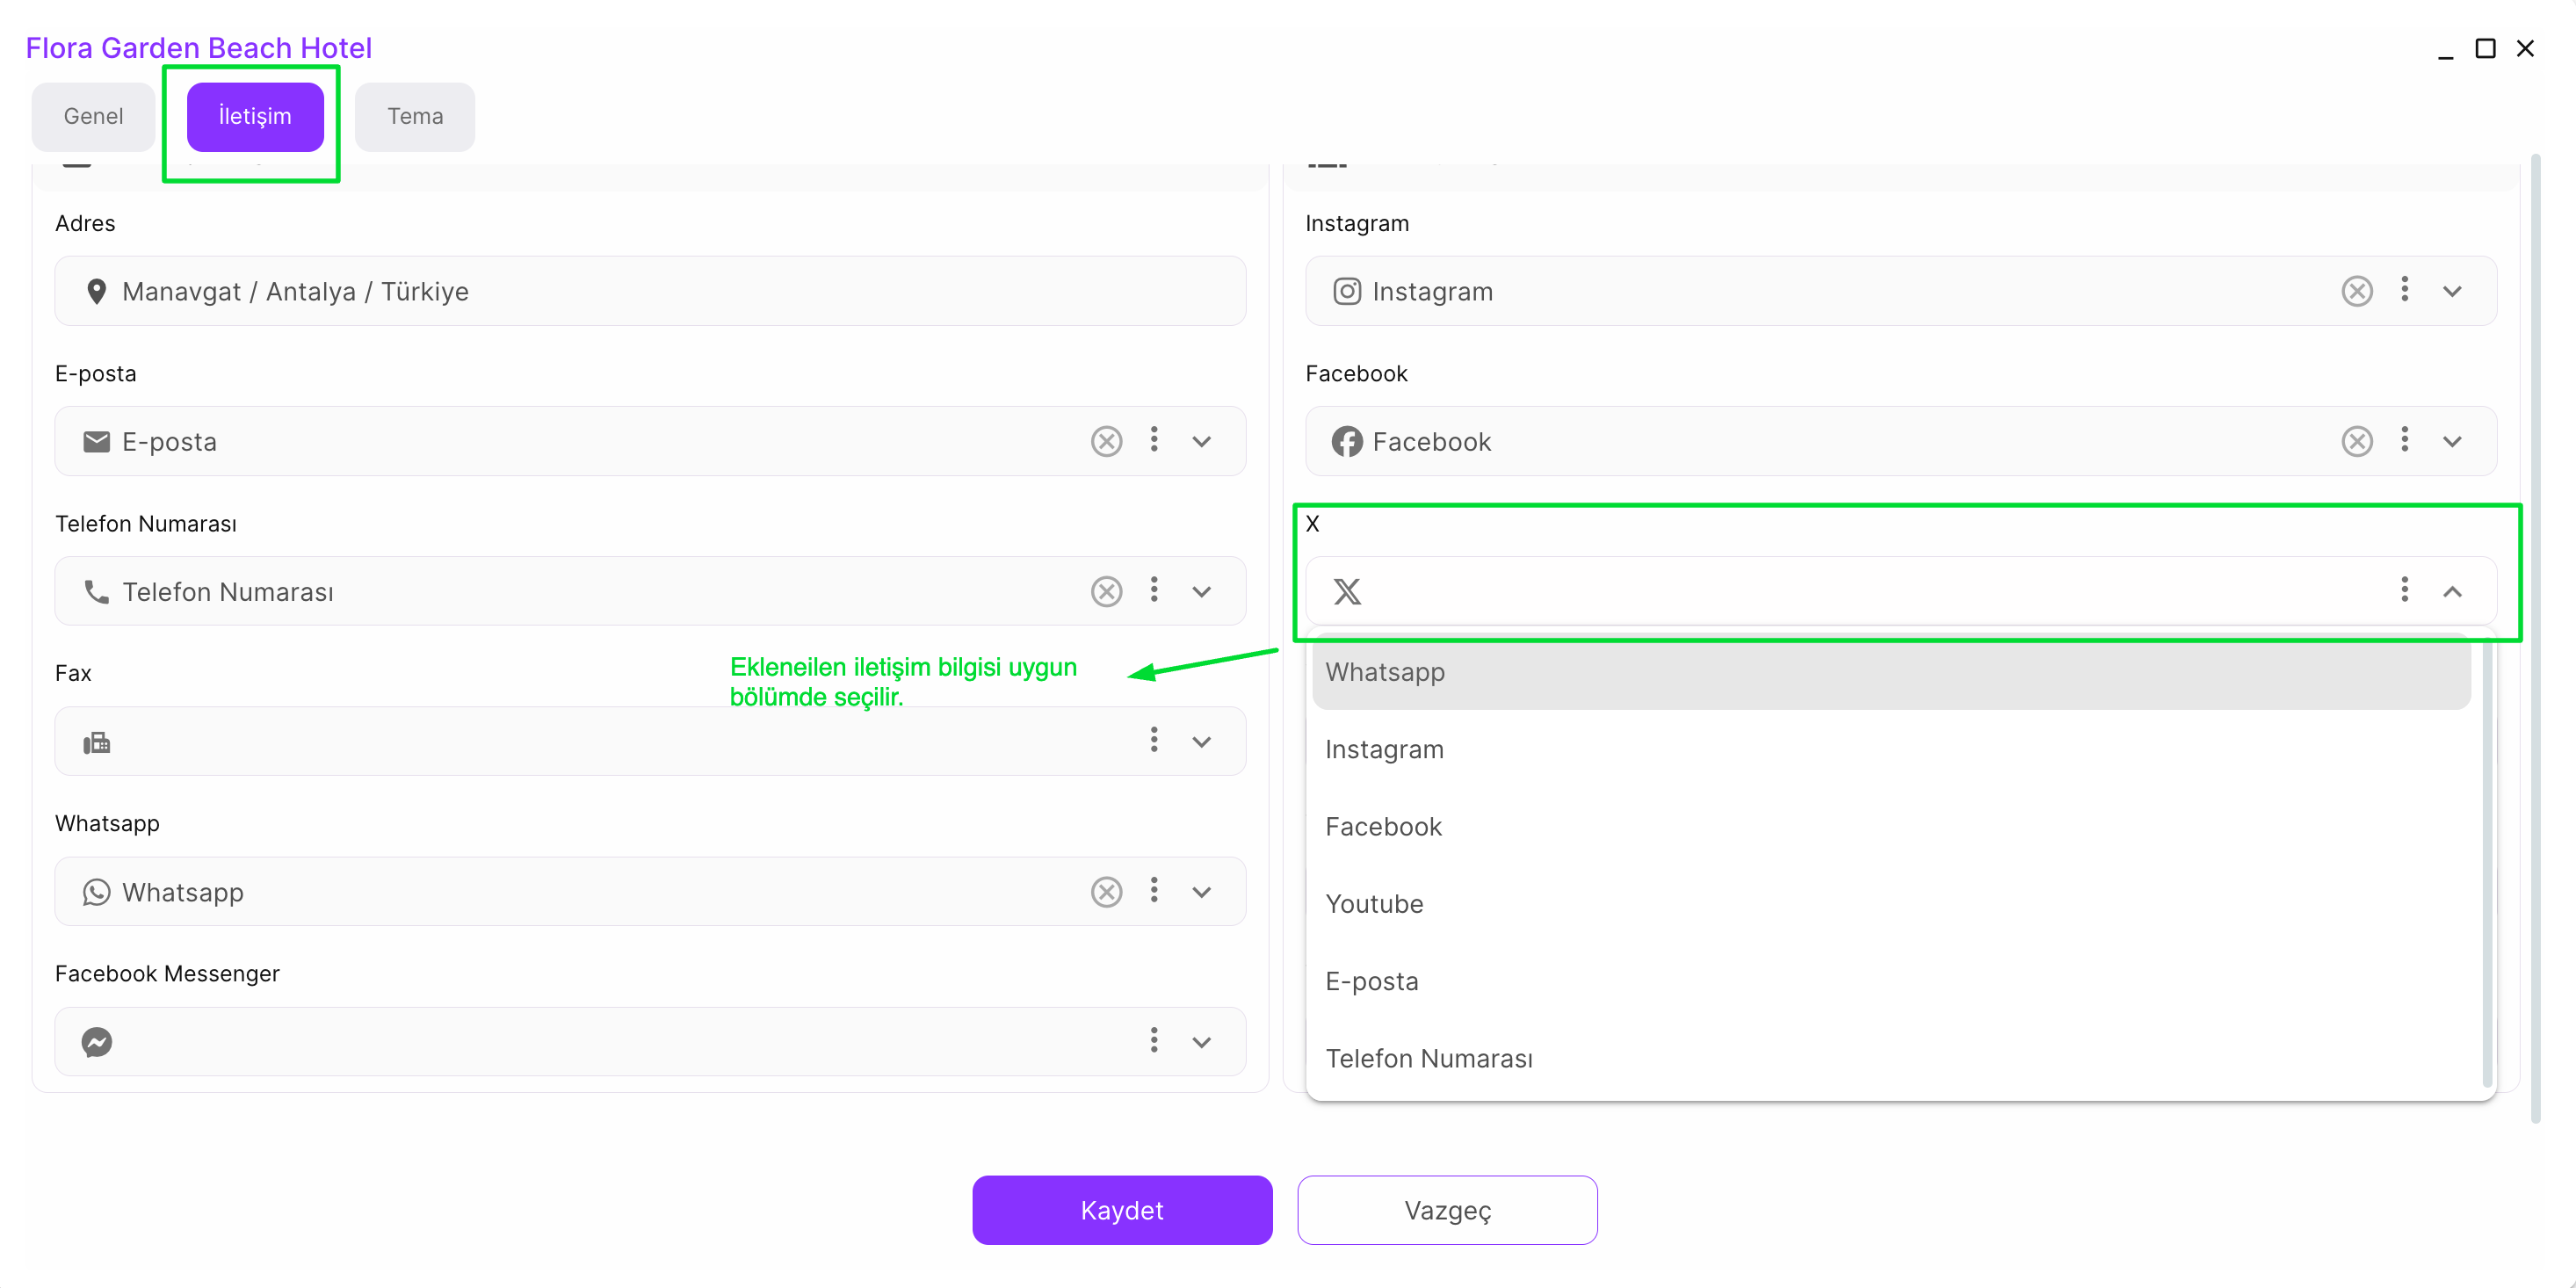The width and height of the screenshot is (2576, 1288).
Task: Open three-dot menu of Fax field
Action: point(1154,740)
